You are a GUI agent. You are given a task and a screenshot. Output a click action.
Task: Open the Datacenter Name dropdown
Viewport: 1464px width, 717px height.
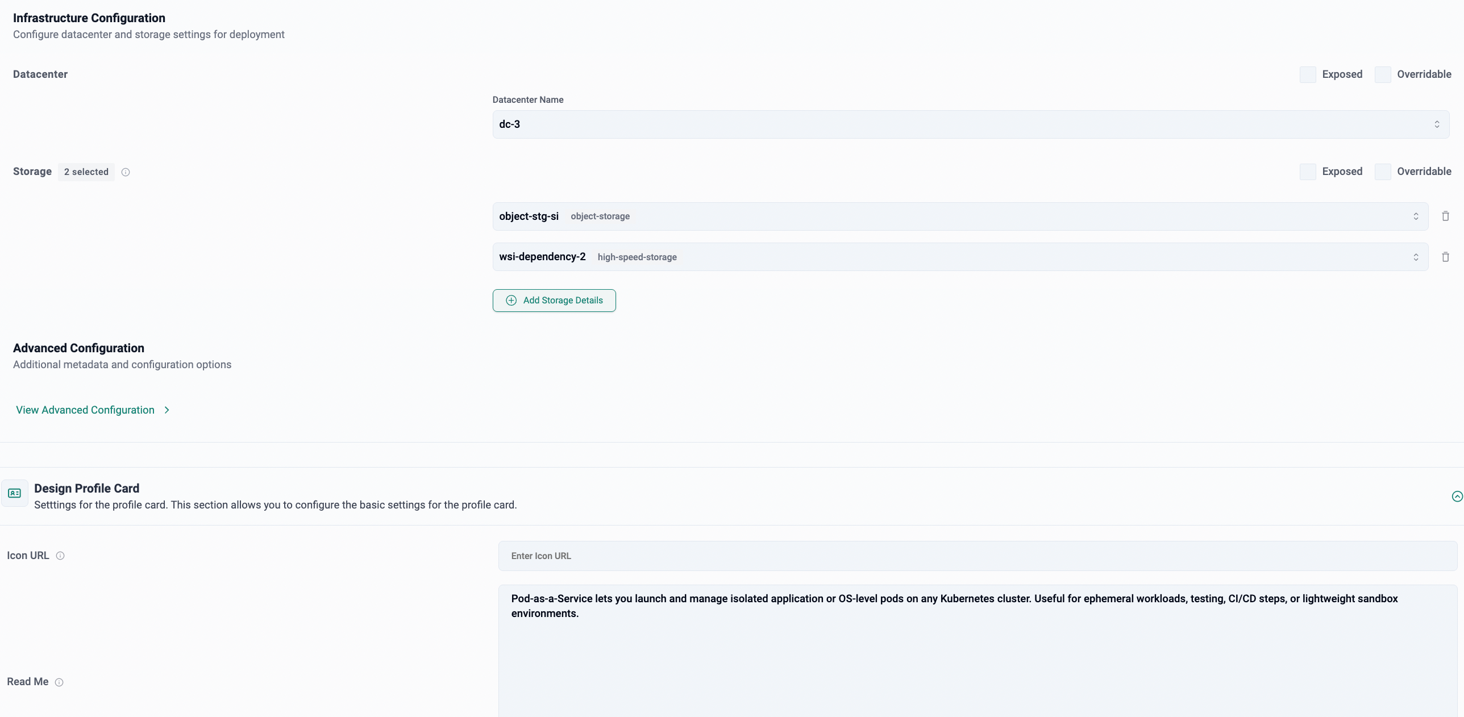970,124
